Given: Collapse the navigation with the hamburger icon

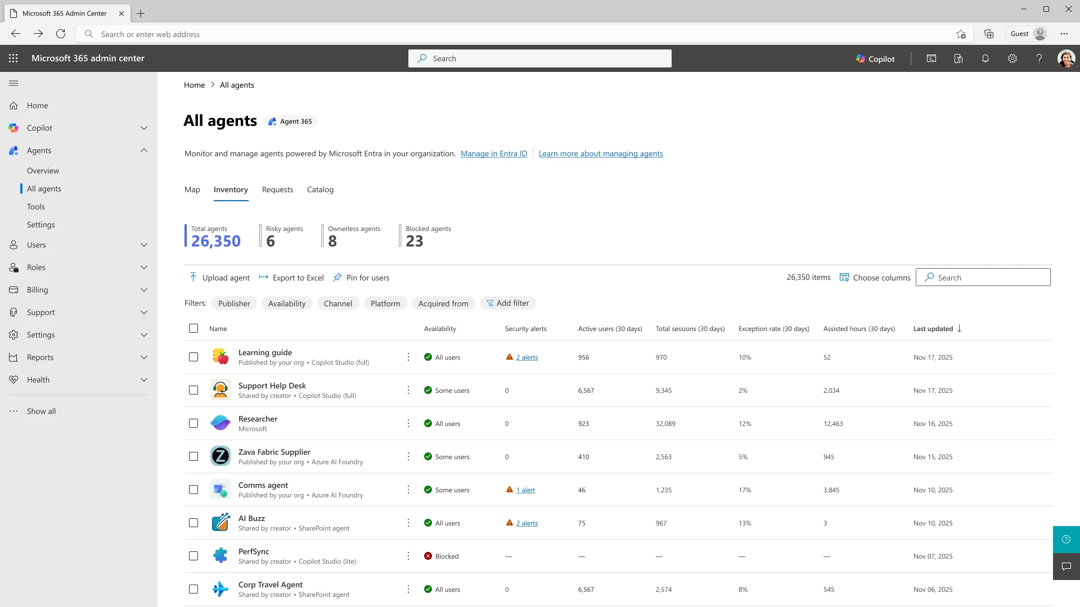Looking at the screenshot, I should [13, 83].
